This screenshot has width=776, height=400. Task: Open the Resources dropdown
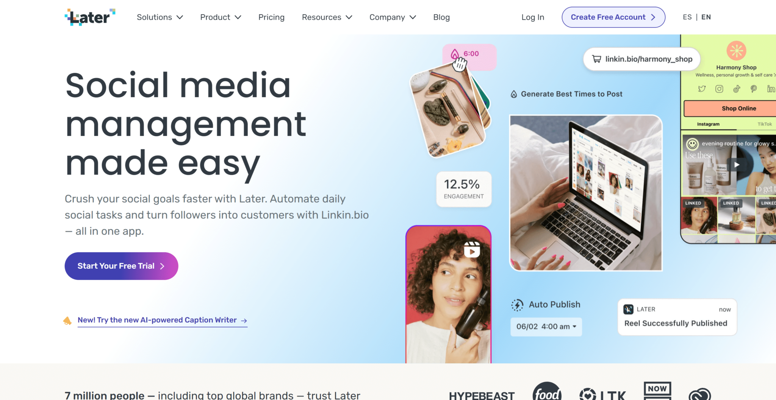[x=327, y=17]
